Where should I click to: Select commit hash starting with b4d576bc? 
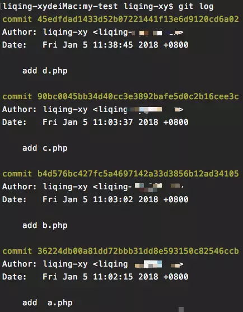tap(138, 174)
